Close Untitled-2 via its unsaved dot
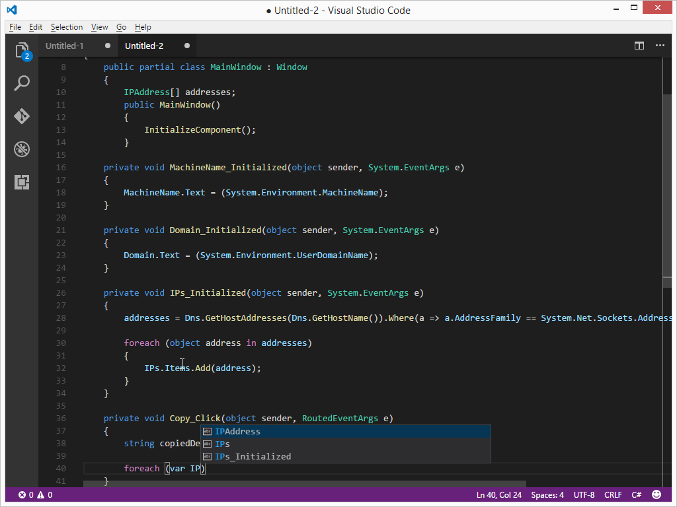Screen dimensions: 677x507 click(187, 46)
